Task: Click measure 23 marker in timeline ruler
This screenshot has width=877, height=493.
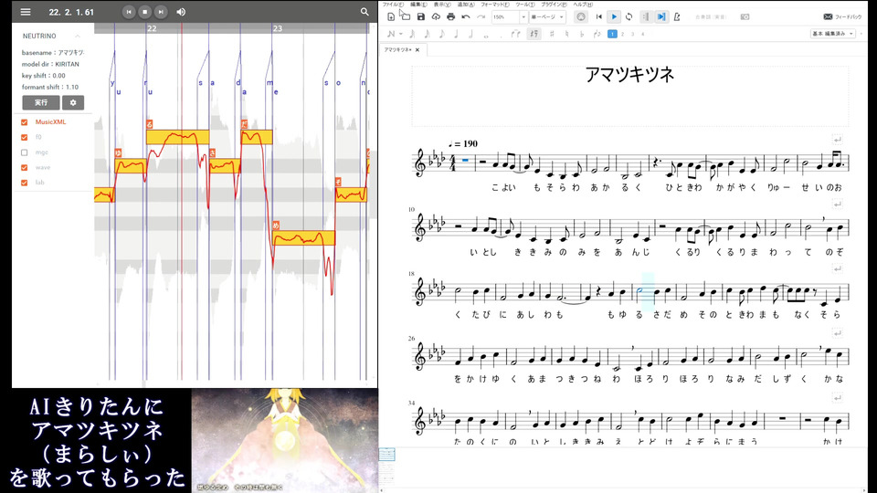Action: 278,28
